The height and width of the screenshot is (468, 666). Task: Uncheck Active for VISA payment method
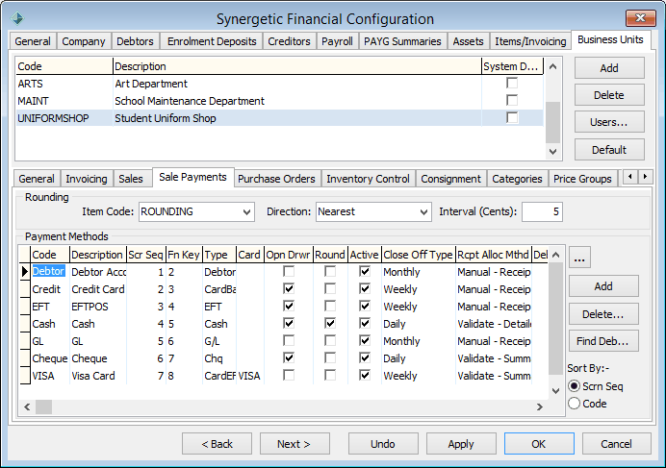365,375
